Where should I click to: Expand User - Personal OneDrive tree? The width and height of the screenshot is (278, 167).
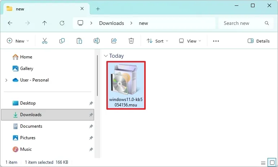(x=6, y=80)
